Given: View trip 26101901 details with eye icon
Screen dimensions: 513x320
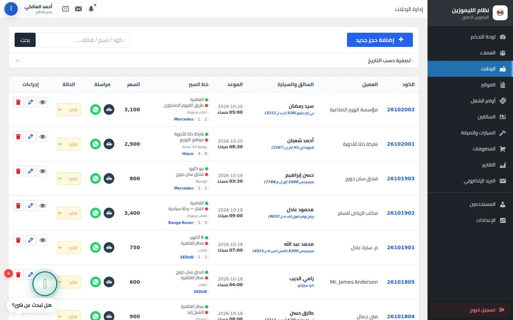Looking at the screenshot, I should tap(43, 240).
